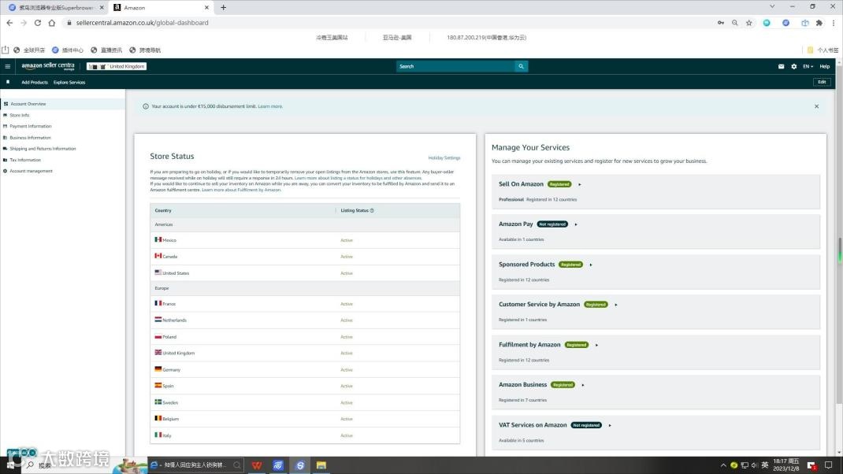The image size is (843, 474).
Task: Select Account Overview in the sidebar
Action: click(62, 104)
